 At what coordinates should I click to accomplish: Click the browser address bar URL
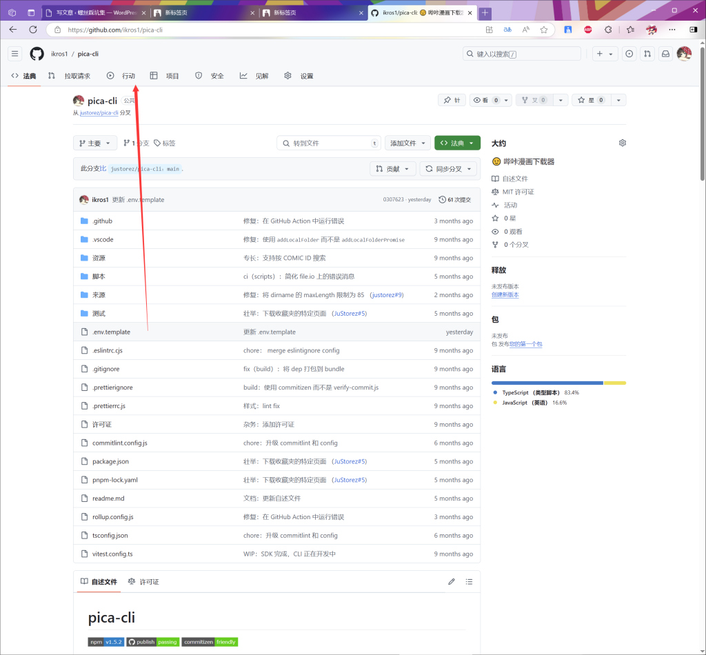click(x=115, y=30)
